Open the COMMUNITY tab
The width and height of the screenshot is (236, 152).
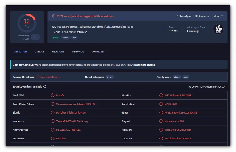99,52
